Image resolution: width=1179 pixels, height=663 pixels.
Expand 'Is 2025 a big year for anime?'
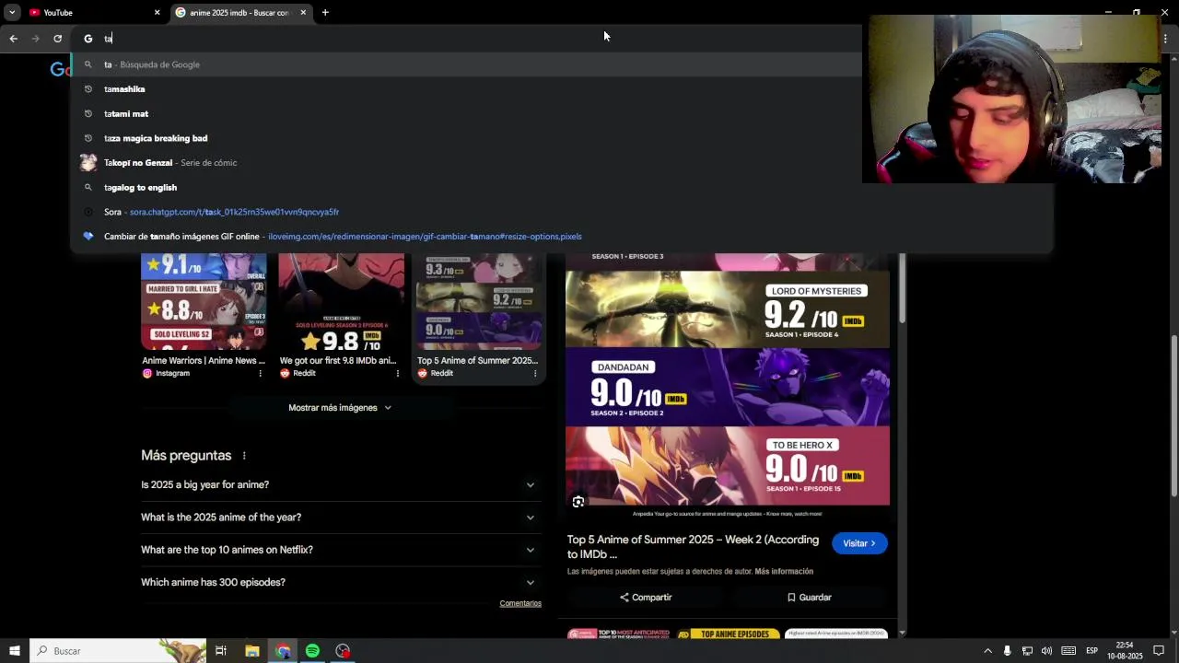coord(341,484)
